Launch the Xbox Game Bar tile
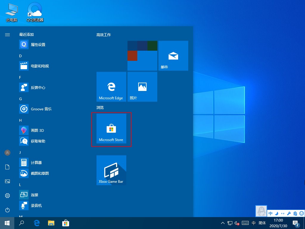 [x=111, y=170]
